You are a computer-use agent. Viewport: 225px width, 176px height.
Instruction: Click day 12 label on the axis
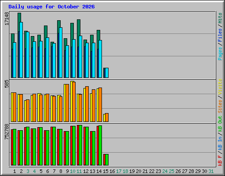[x=86, y=171]
